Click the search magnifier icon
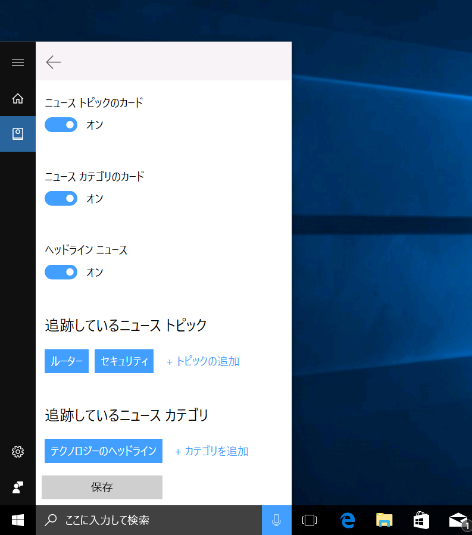Viewport: 472px width, 535px height. click(51, 520)
